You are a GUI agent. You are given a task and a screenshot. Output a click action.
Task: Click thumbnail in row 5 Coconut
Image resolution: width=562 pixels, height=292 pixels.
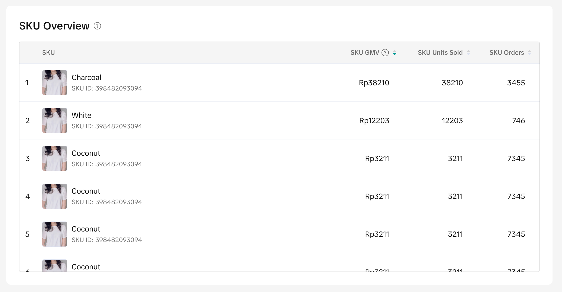(x=55, y=234)
